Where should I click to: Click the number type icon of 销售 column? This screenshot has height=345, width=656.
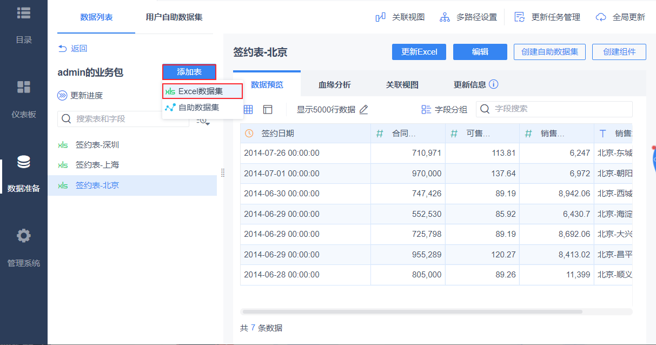tap(528, 133)
